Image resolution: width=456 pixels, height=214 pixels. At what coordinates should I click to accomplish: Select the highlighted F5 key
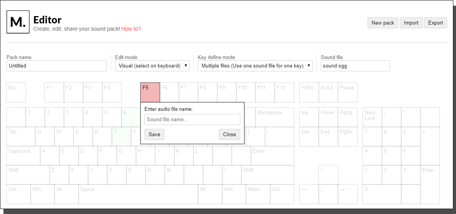coord(150,92)
